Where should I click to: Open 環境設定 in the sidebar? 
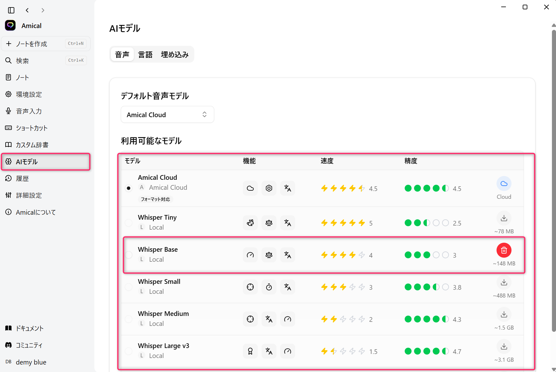29,94
